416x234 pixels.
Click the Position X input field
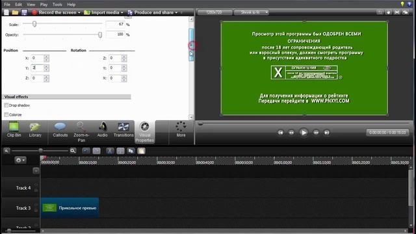coord(37,58)
